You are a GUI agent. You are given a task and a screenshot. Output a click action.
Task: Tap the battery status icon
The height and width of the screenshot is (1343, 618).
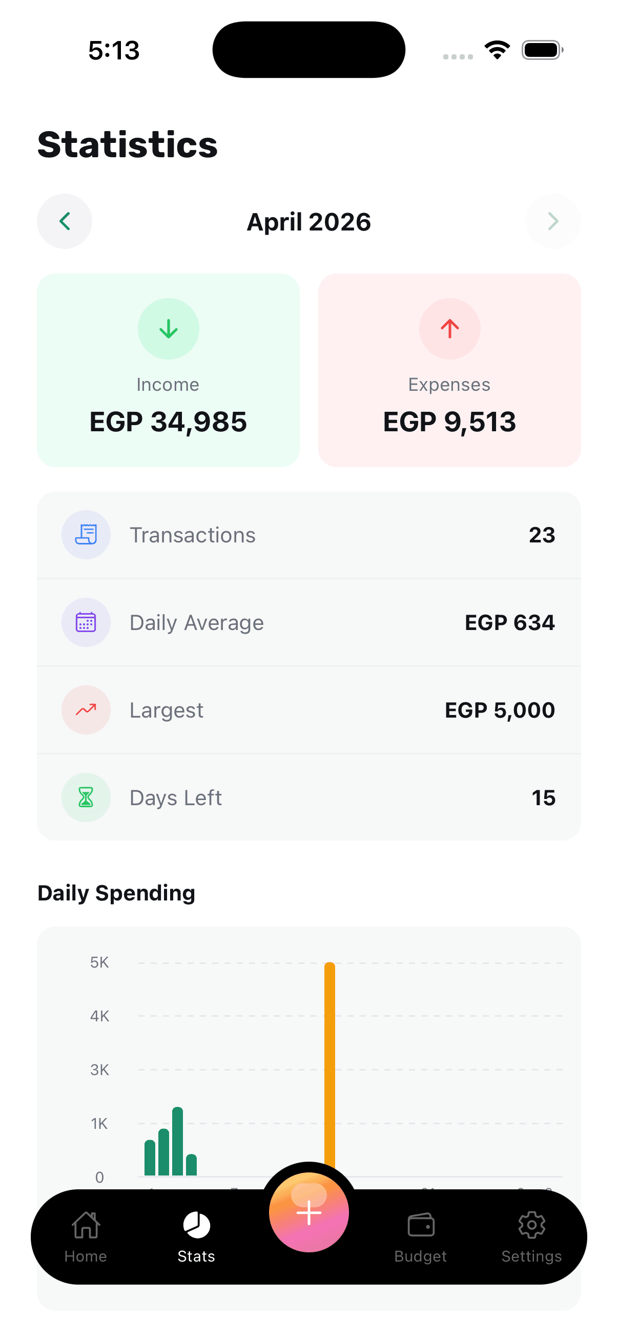542,50
